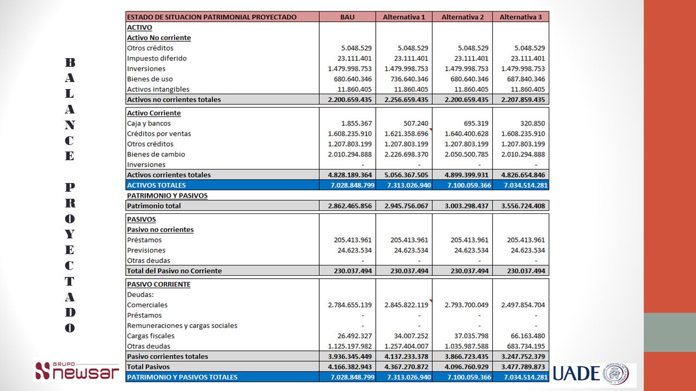Select the Caja y bancos row label
Image resolution: width=696 pixels, height=391 pixels.
[x=148, y=124]
